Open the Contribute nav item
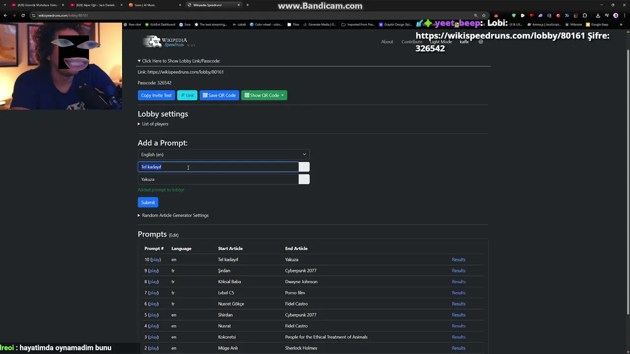 [412, 42]
